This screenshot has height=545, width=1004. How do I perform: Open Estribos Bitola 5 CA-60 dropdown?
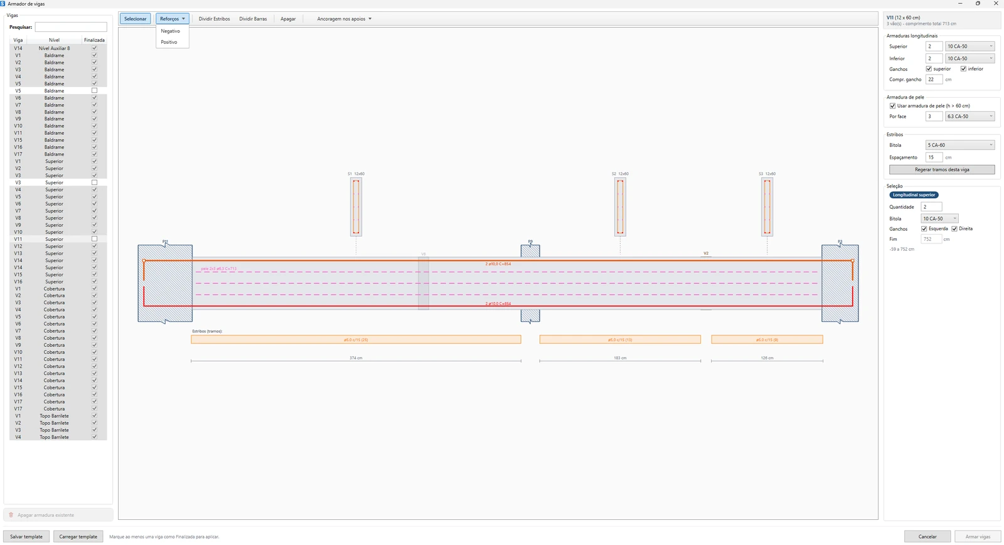[960, 145]
